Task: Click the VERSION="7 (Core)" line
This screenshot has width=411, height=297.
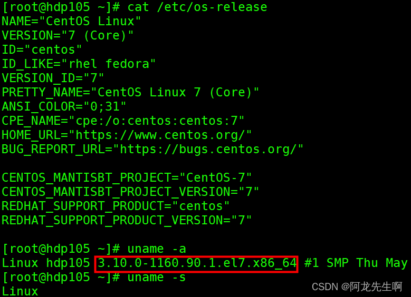Action: click(x=68, y=35)
